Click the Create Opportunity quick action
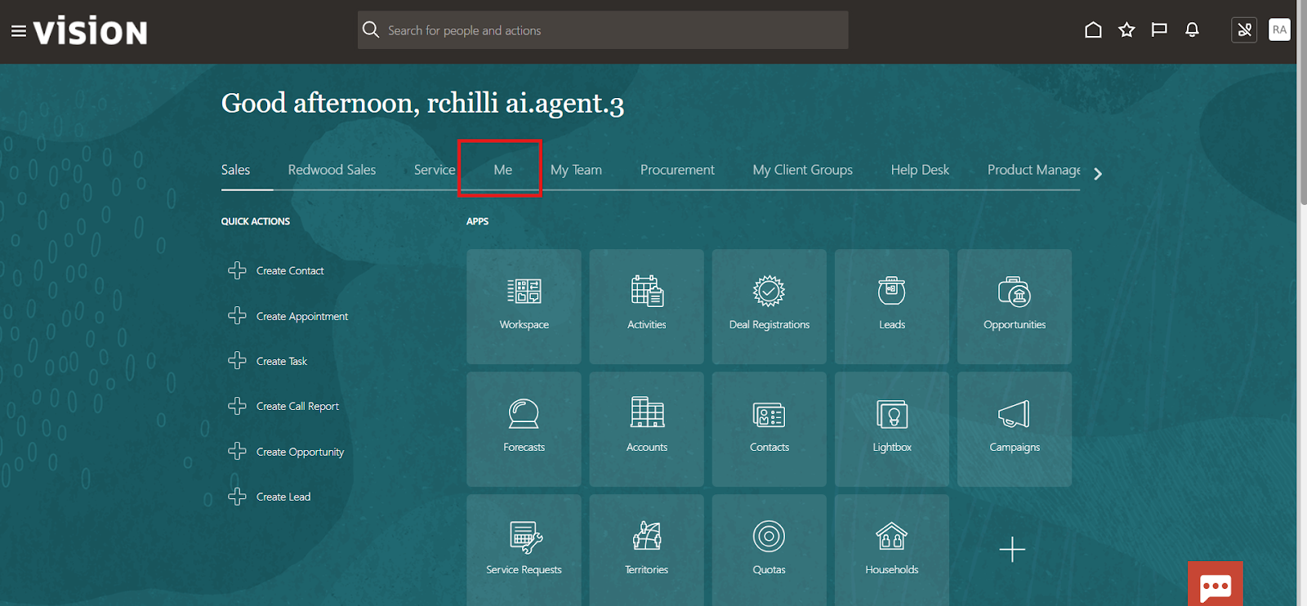Image resolution: width=1307 pixels, height=606 pixels. [299, 452]
